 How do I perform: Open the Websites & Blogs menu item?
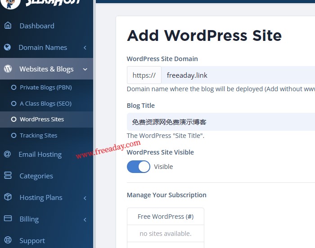46,69
